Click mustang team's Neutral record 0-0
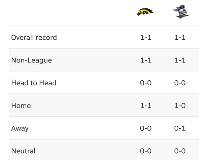Image resolution: width=208 pixels, height=160 pixels. (x=146, y=151)
